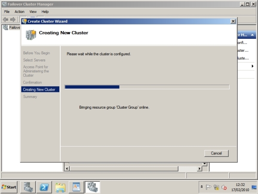
Task: Open the document editor taskbar icon
Action: (x=76, y=187)
